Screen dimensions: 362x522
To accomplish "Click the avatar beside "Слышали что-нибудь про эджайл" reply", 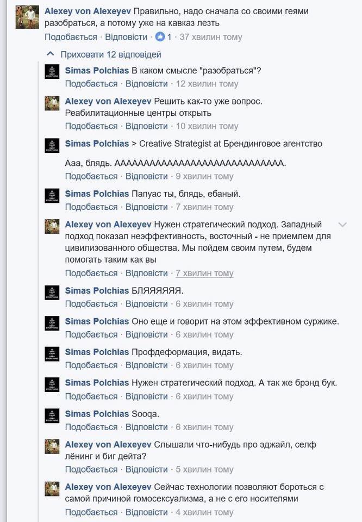I will click(x=52, y=446).
